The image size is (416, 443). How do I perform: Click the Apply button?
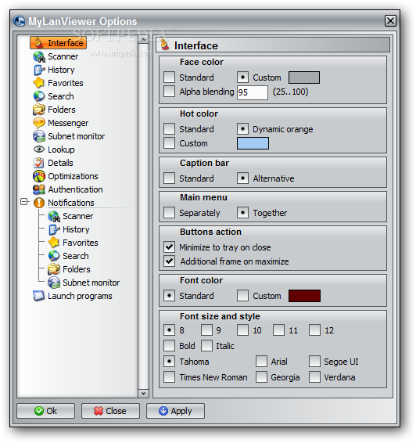[x=175, y=411]
